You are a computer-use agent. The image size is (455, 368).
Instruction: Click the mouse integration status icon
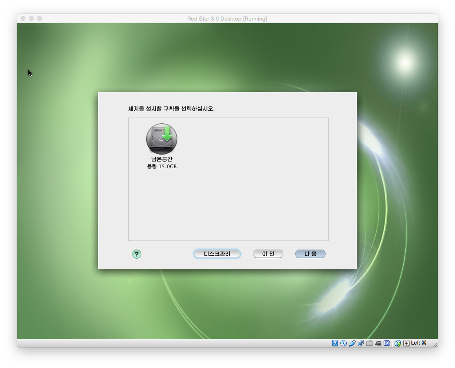pos(398,343)
